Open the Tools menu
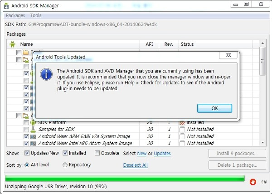This screenshot has width=272, height=194. point(36,15)
